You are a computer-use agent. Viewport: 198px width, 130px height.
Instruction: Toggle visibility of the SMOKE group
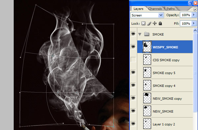point(133,34)
